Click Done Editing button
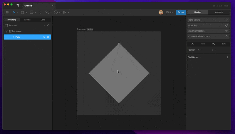 tap(208, 20)
